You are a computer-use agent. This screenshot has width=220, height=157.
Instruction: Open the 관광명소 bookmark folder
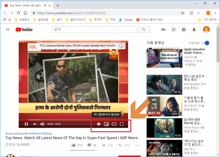pyautogui.click(x=22, y=20)
